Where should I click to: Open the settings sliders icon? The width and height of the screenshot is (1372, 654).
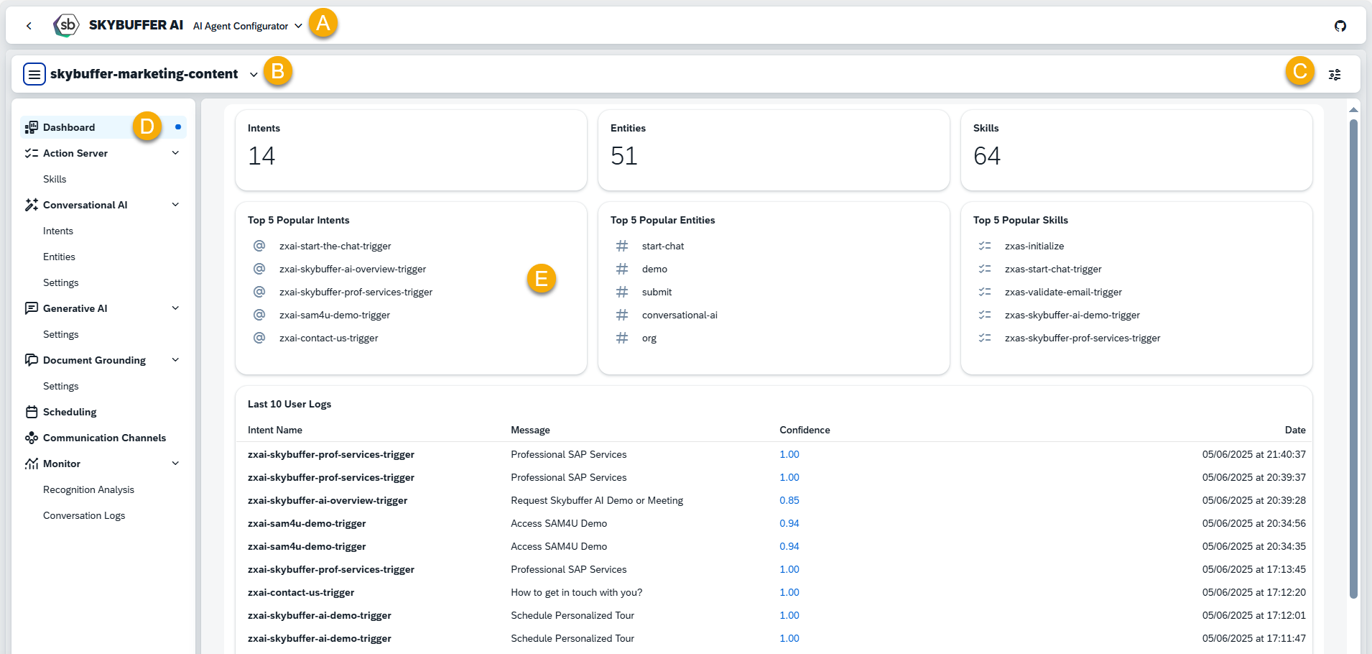tap(1334, 75)
